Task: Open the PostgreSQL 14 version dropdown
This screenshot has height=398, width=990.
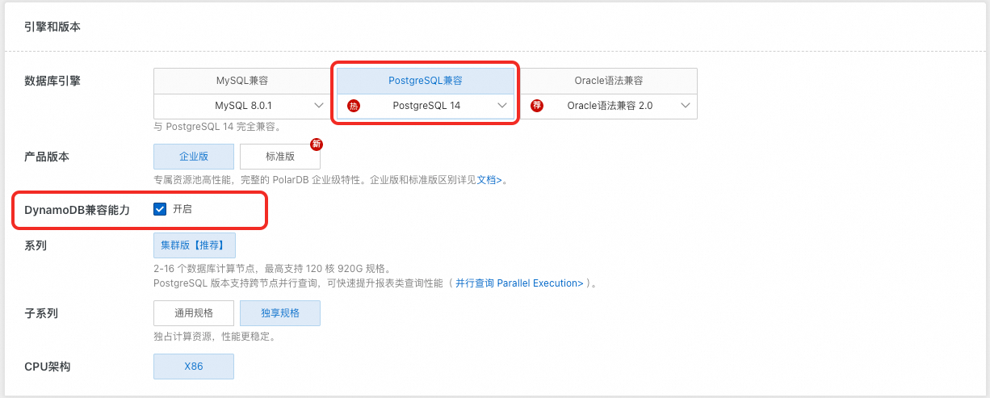Action: (x=426, y=106)
